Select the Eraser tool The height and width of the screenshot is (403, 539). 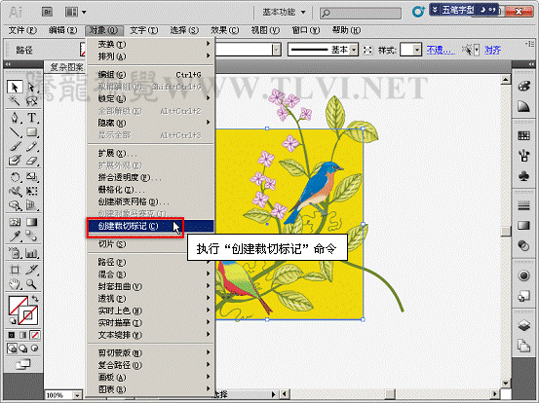point(31,161)
